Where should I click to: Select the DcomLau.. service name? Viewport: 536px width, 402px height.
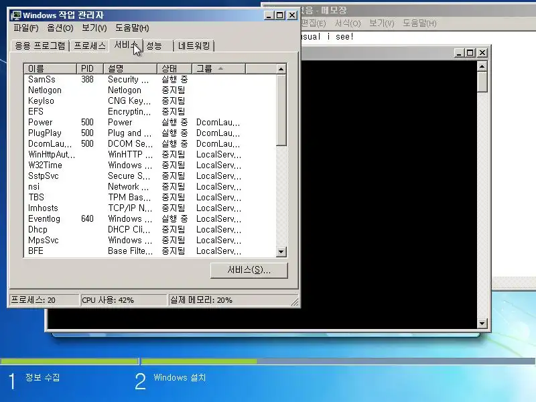coord(50,143)
